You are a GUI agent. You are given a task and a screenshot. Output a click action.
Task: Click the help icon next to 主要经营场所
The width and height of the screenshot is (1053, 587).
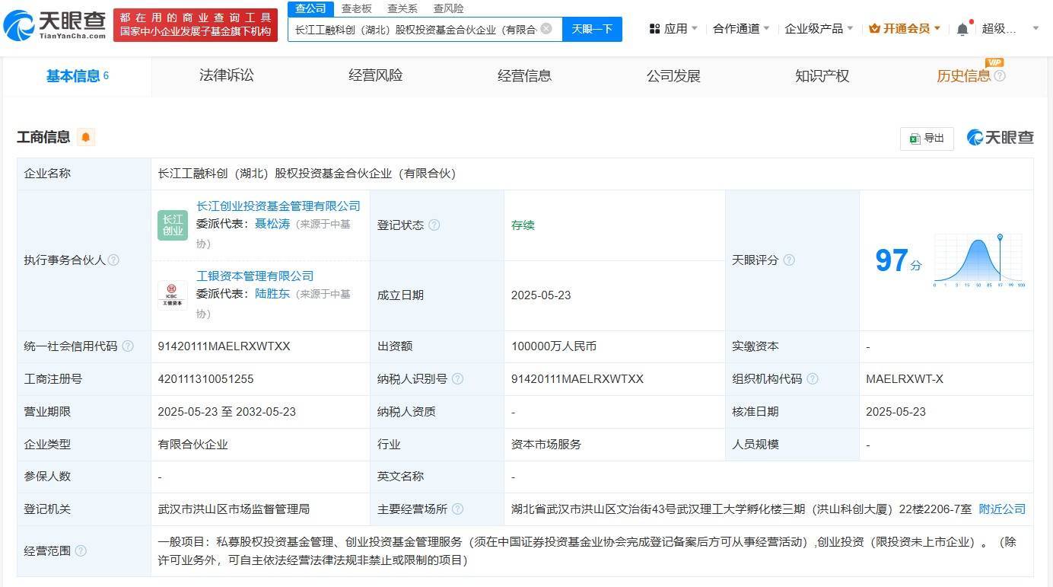click(x=457, y=509)
